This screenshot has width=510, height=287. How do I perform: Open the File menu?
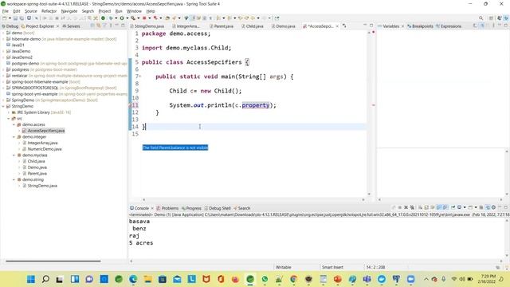pos(6,11)
